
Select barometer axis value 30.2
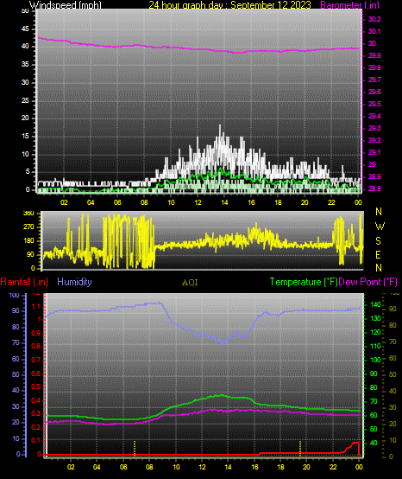374,19
